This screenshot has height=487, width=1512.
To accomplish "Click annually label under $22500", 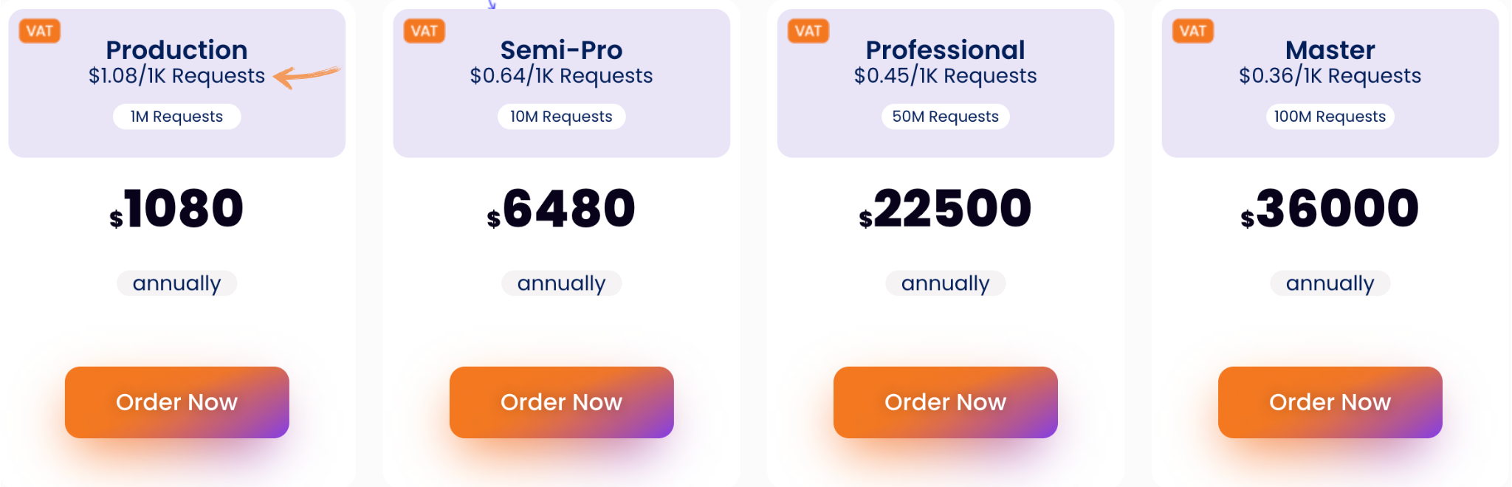I will tap(946, 283).
